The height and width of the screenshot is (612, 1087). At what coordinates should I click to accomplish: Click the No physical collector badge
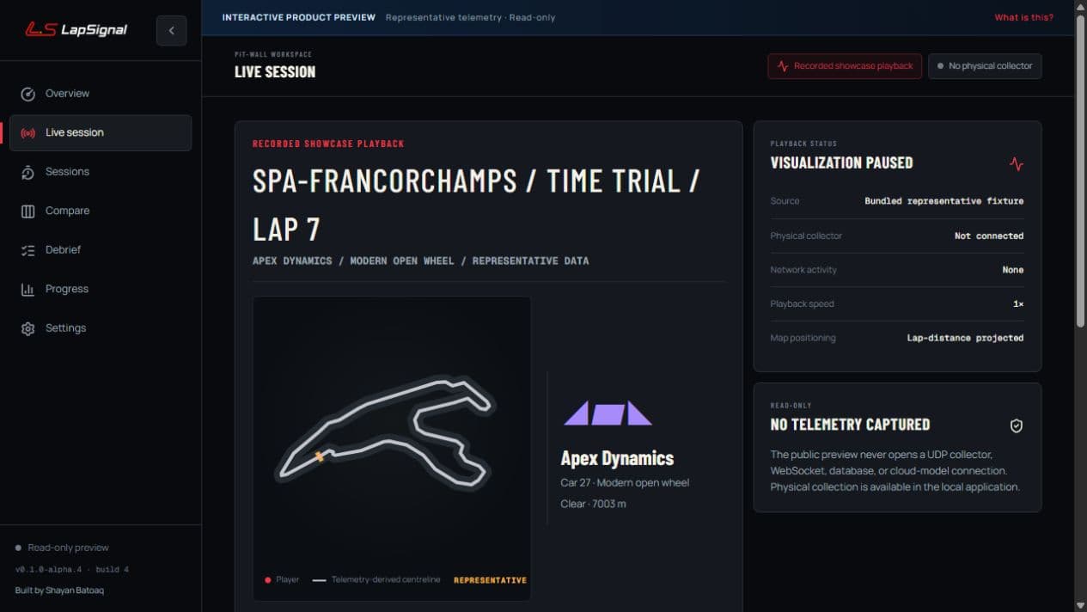click(985, 66)
